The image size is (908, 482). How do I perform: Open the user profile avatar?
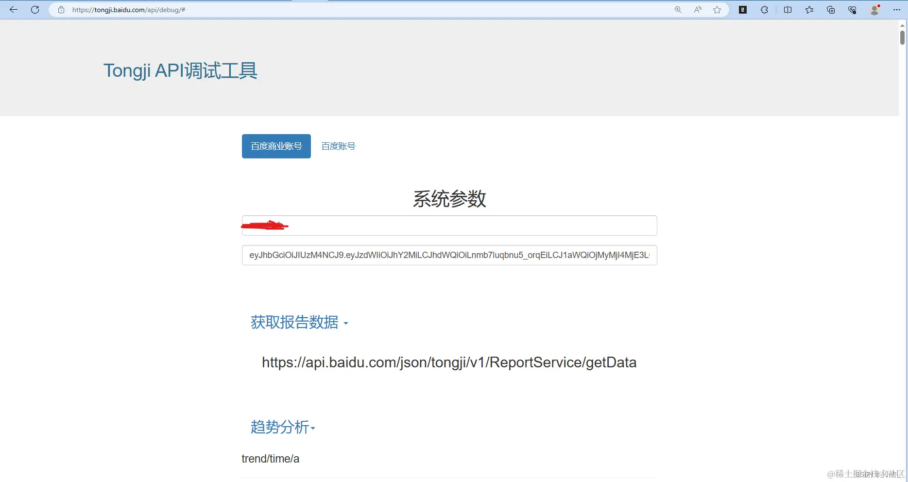[x=874, y=10]
